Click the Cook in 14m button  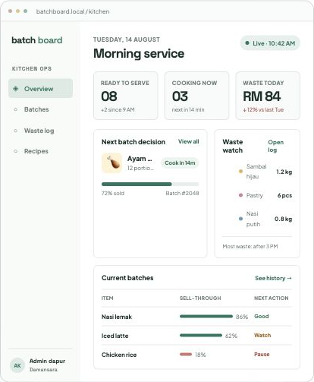[180, 163]
